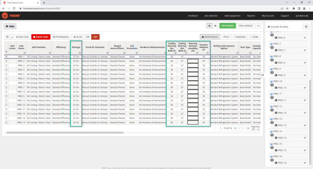
Task: Reload the page with browser refresh icon
Action: [14, 8]
